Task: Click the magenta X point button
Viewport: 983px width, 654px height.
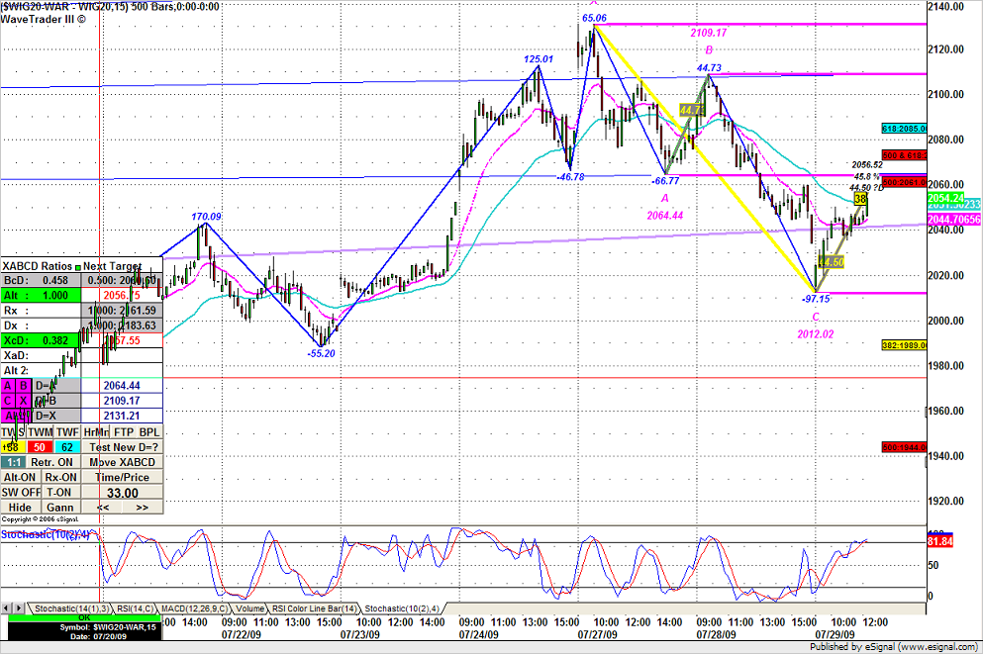Action: click(x=24, y=402)
